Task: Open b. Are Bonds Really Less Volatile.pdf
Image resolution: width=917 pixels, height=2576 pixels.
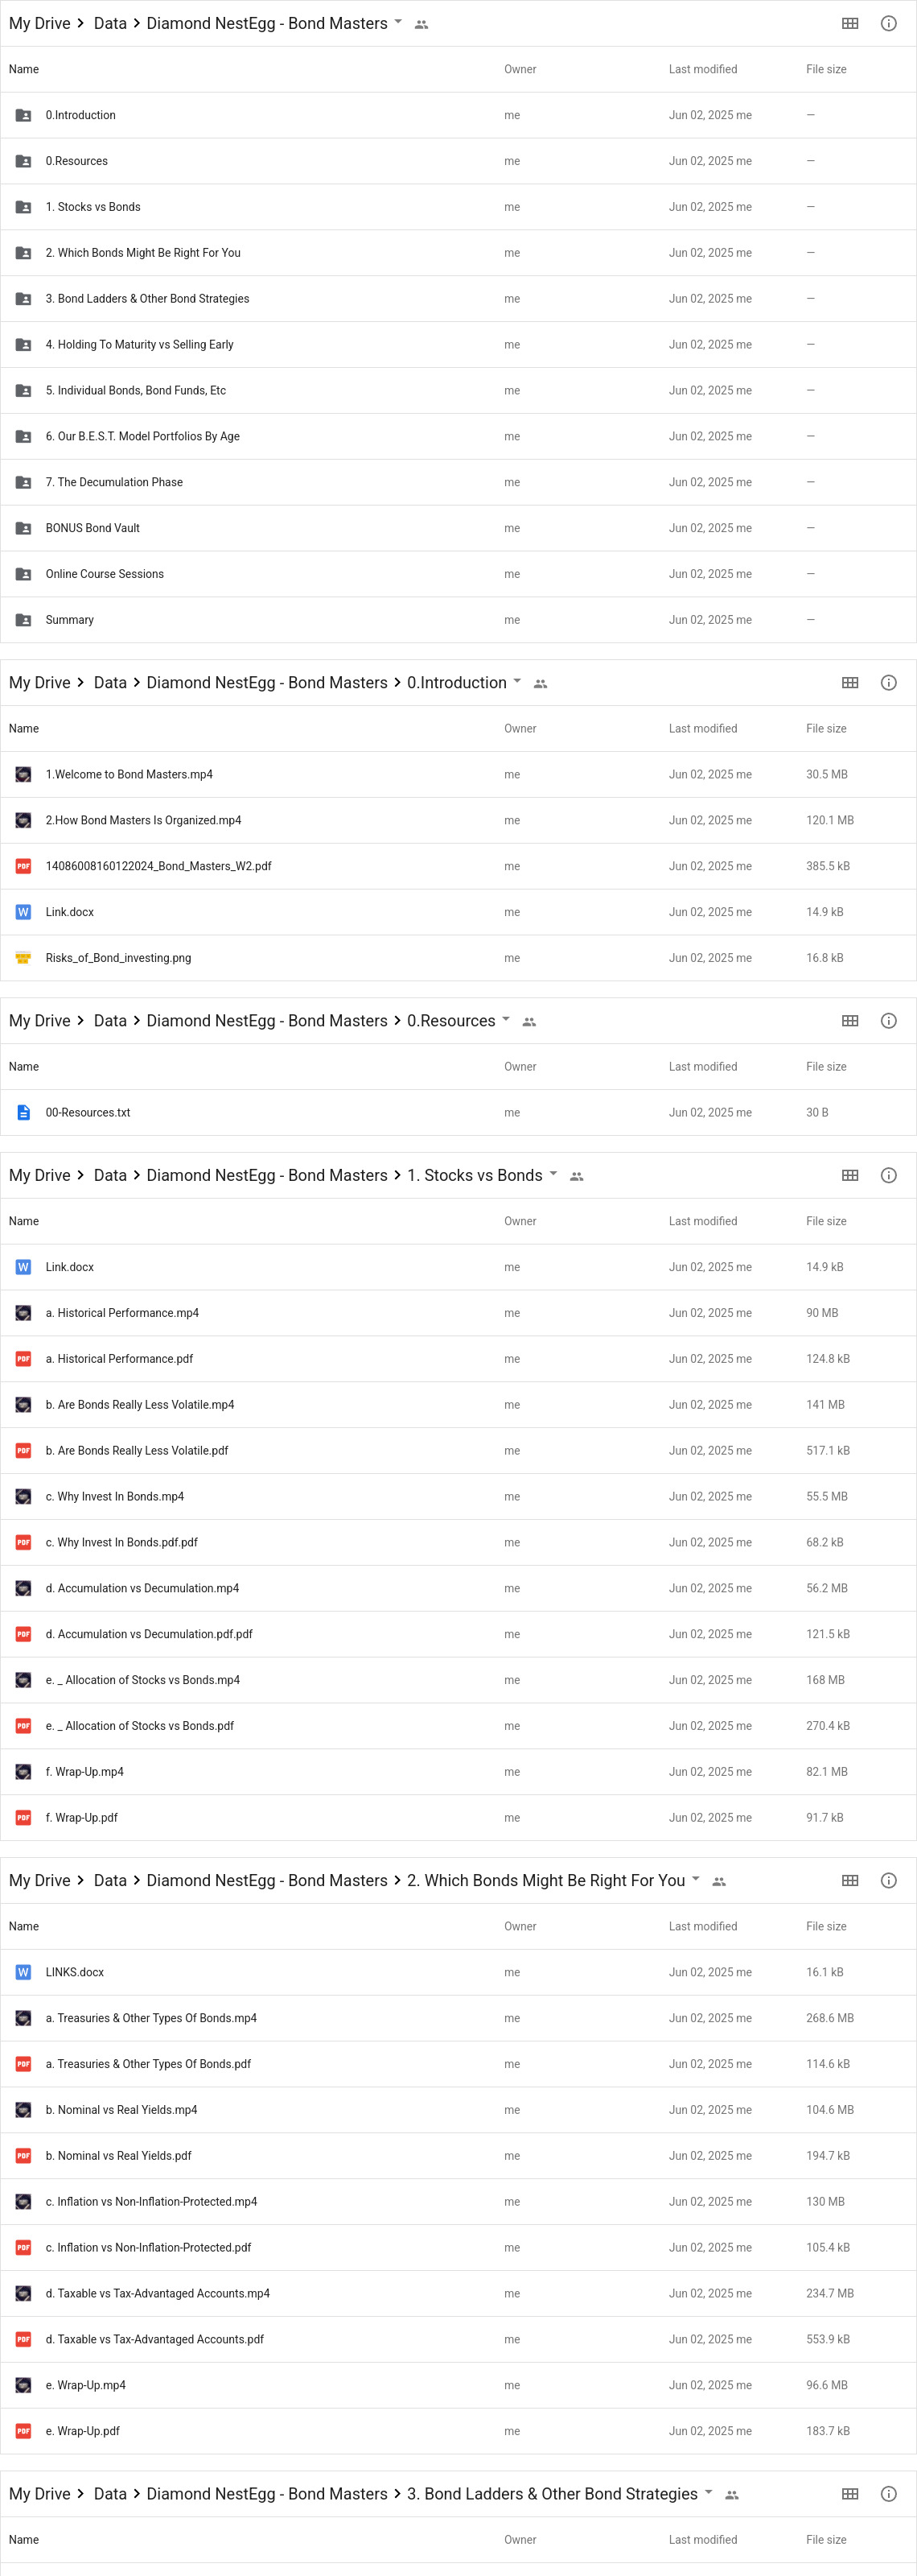Action: (458, 1450)
